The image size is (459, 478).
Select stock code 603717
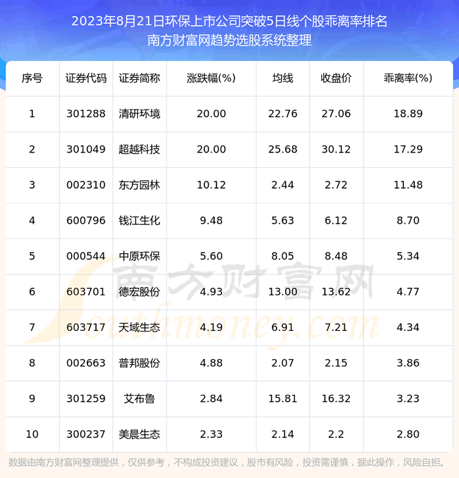(86, 327)
